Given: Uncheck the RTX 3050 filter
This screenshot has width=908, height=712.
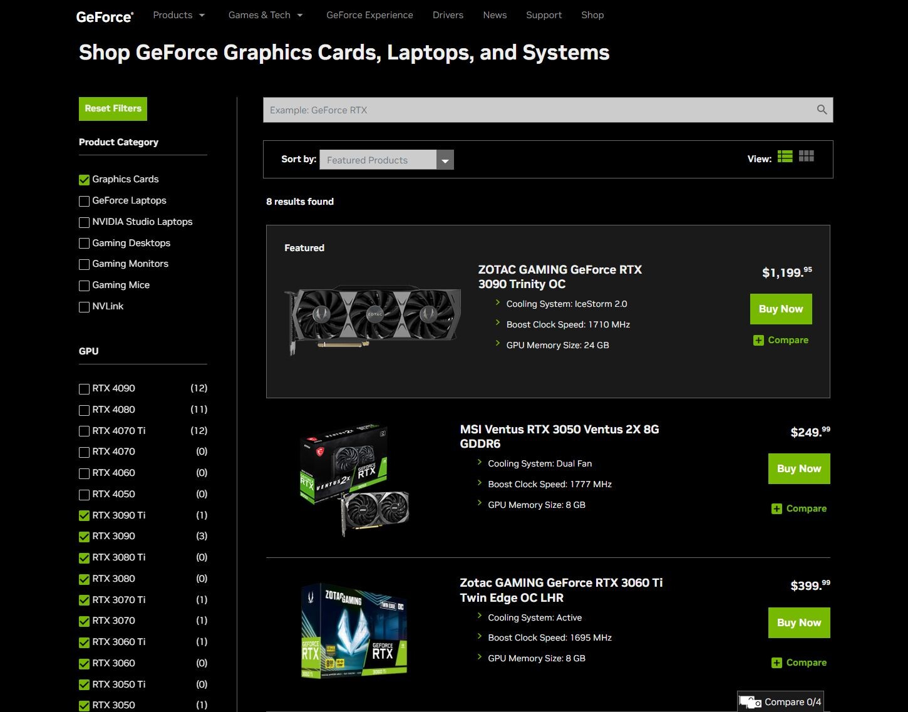Looking at the screenshot, I should [x=84, y=706].
